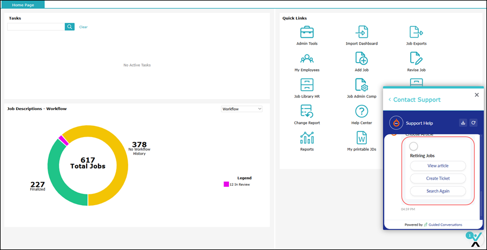Open the Help Center question mark icon
487x250 pixels.
tap(361, 111)
